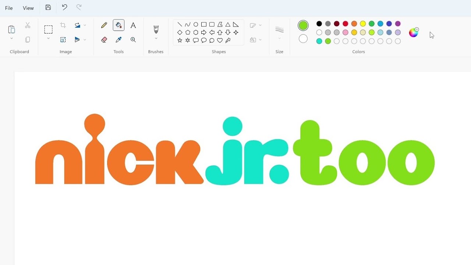Open the Edit colors wheel
Screen dimensions: 471x265
click(414, 32)
